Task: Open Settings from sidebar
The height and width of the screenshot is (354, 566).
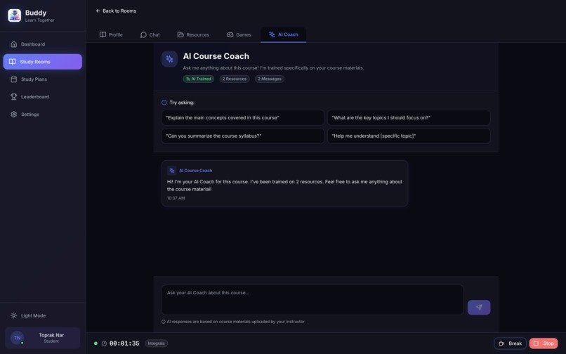Action: click(43, 114)
